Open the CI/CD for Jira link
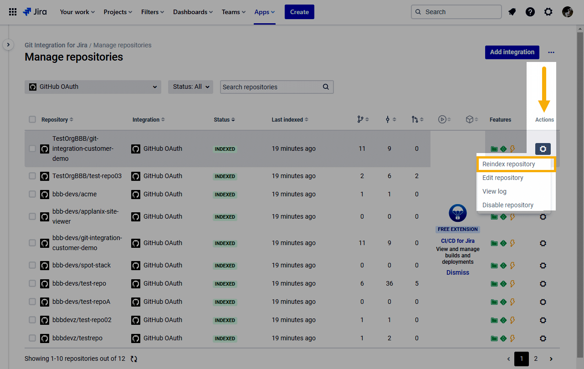Viewport: 584px width, 369px height. tap(458, 241)
